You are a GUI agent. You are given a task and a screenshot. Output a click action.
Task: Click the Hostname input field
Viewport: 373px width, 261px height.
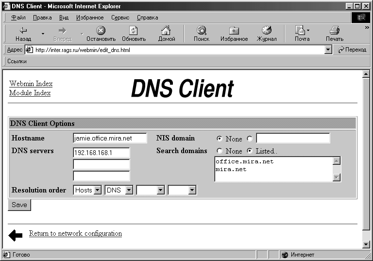(110, 139)
